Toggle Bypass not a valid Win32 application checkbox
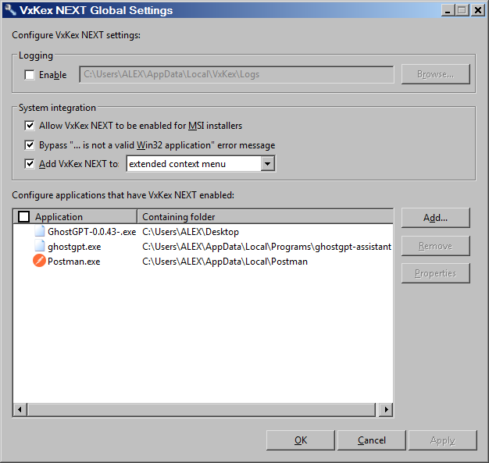The width and height of the screenshot is (489, 463). (30, 145)
